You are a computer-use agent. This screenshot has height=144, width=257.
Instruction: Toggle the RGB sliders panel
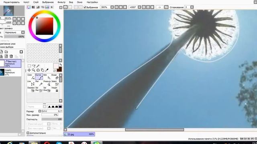point(33,7)
